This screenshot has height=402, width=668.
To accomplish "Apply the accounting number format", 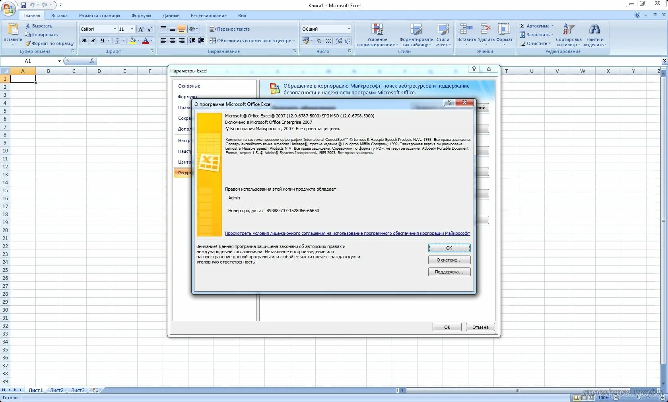I will pyautogui.click(x=306, y=41).
